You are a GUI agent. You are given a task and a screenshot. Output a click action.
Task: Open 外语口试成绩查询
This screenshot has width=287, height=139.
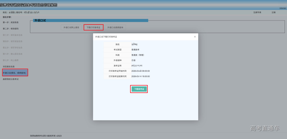tap(115, 27)
